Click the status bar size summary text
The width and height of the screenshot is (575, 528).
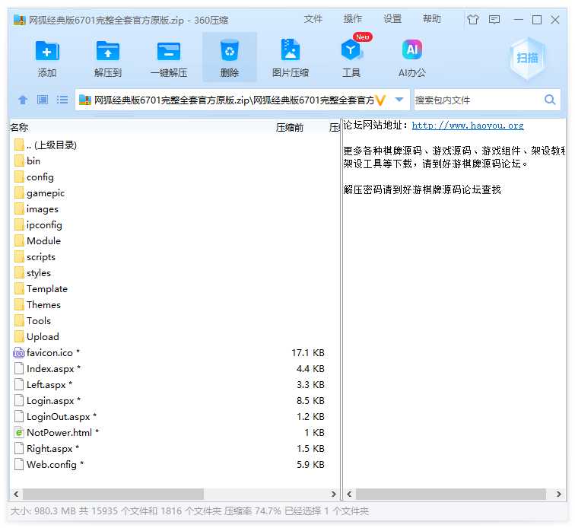[x=189, y=511]
